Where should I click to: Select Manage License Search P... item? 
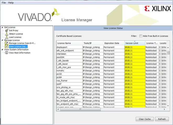(x=22, y=43)
